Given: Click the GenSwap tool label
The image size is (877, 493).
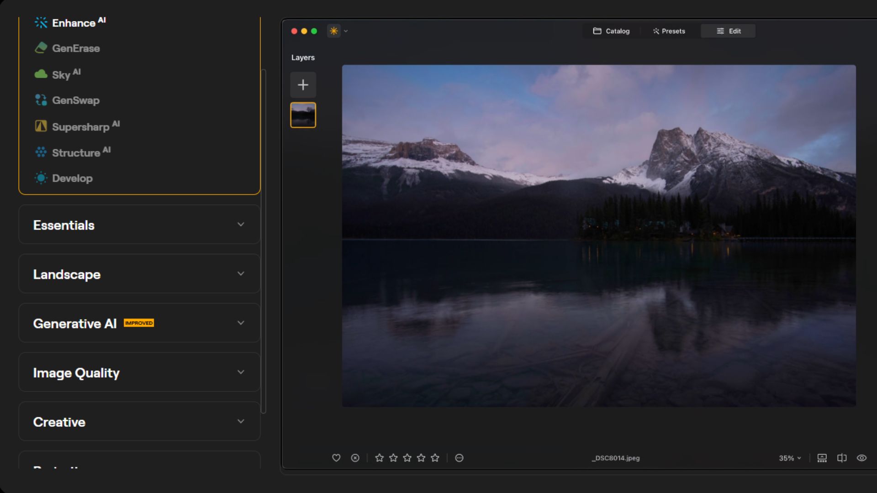Looking at the screenshot, I should pos(76,100).
